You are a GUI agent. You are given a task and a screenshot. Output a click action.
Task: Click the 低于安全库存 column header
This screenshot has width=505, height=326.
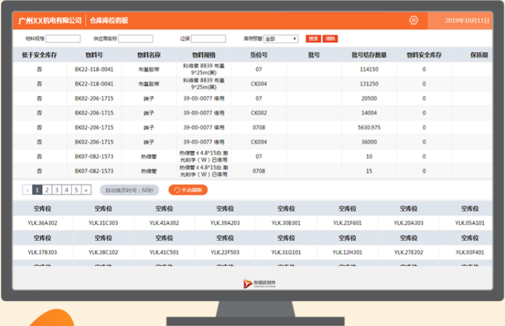[x=39, y=55]
